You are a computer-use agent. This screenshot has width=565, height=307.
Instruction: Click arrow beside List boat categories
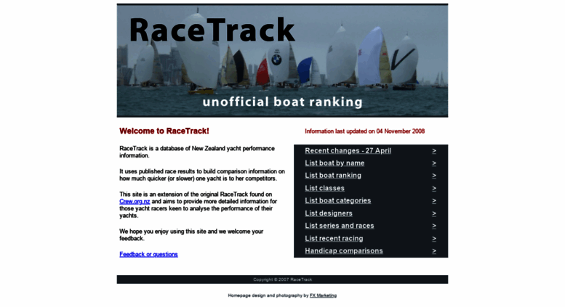tap(434, 201)
